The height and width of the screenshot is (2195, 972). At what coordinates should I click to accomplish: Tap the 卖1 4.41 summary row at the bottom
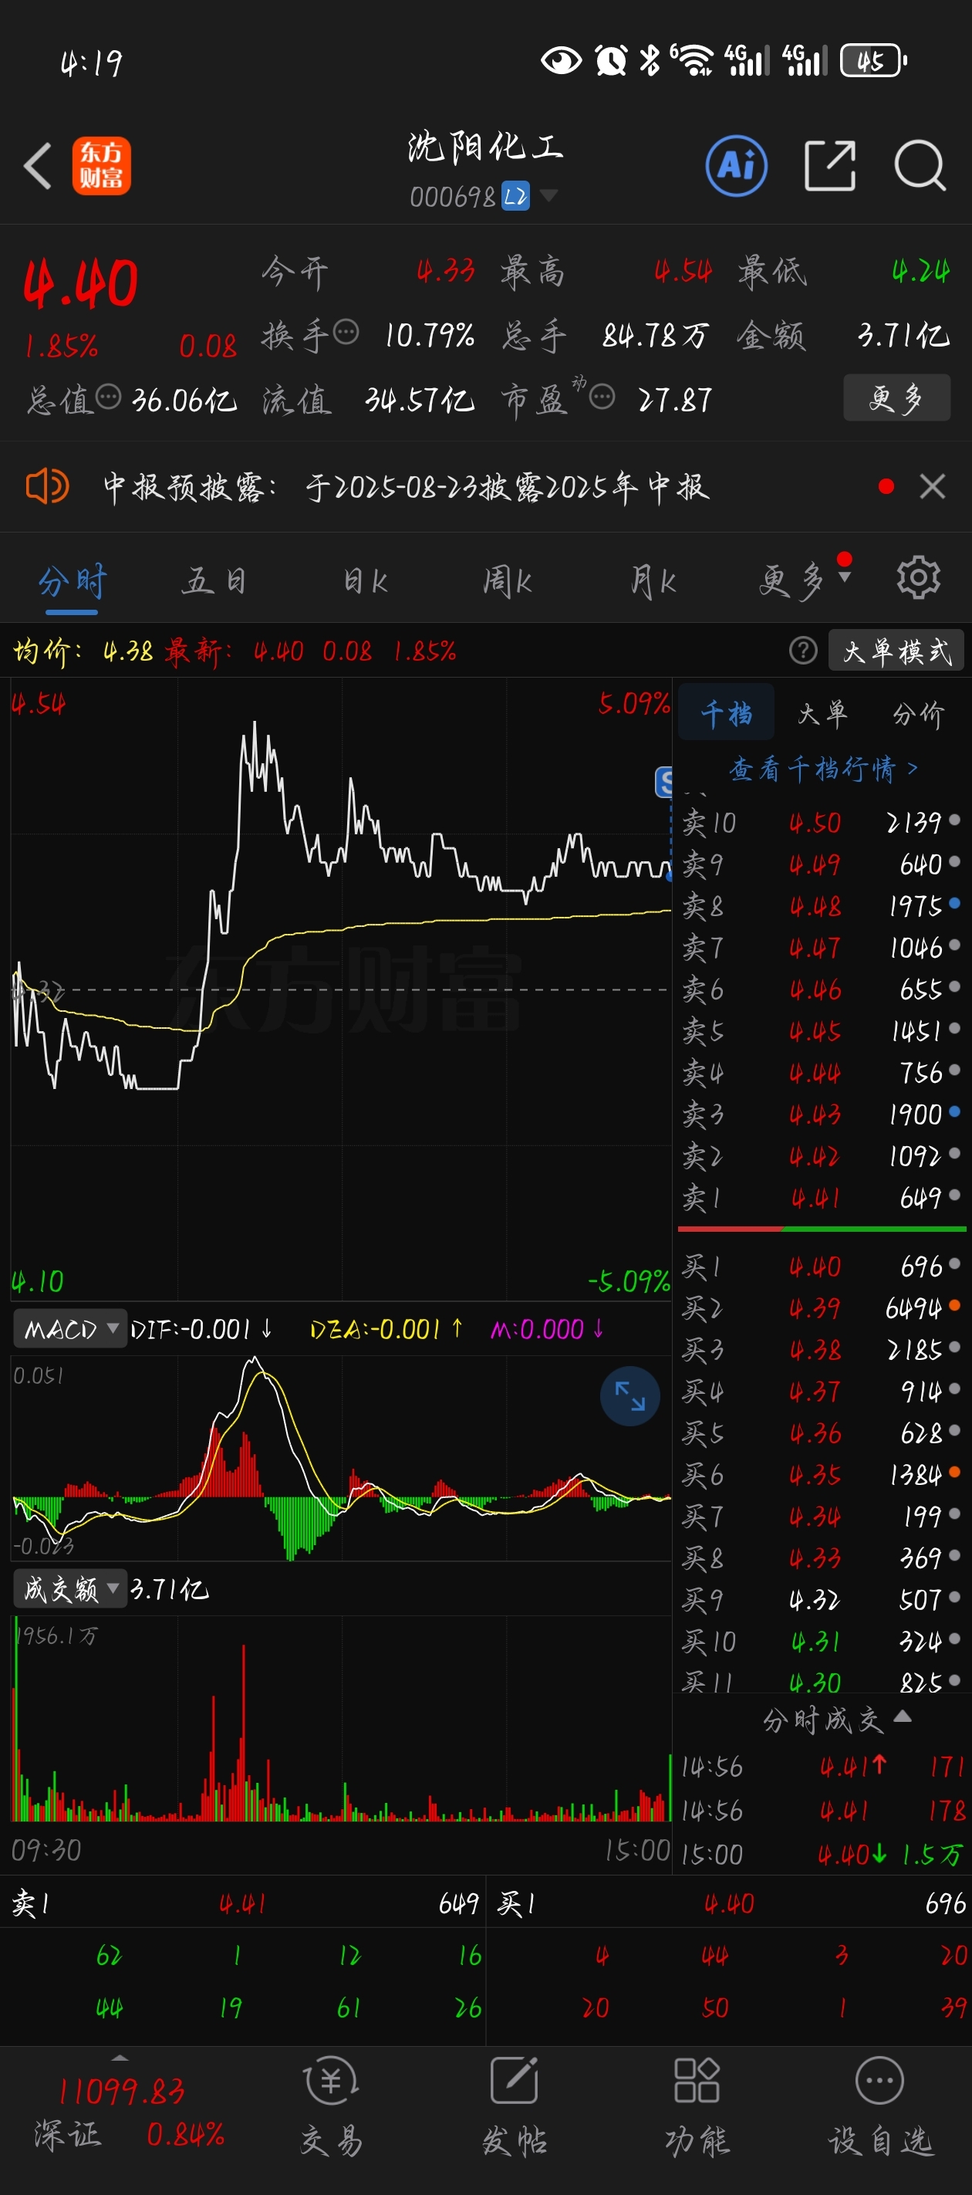click(x=244, y=1903)
